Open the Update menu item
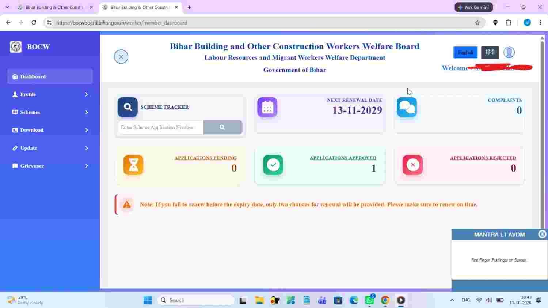 [x=50, y=148]
